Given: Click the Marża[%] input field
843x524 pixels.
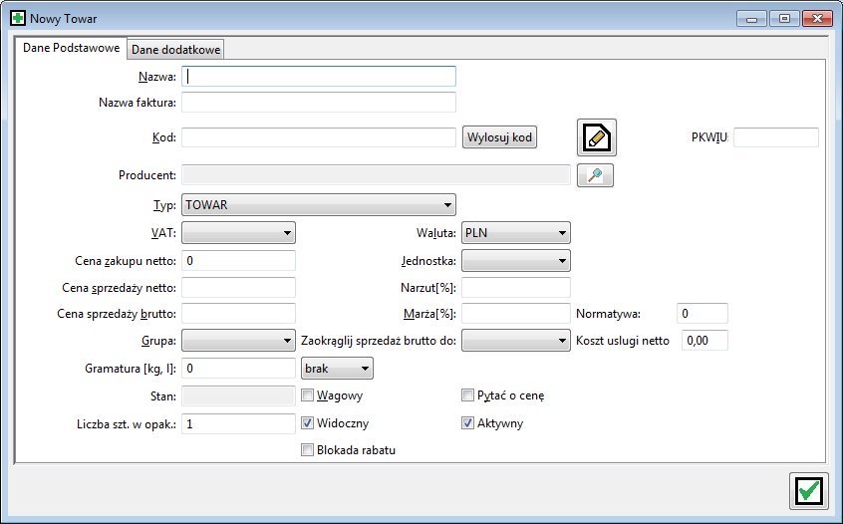Looking at the screenshot, I should 516,314.
